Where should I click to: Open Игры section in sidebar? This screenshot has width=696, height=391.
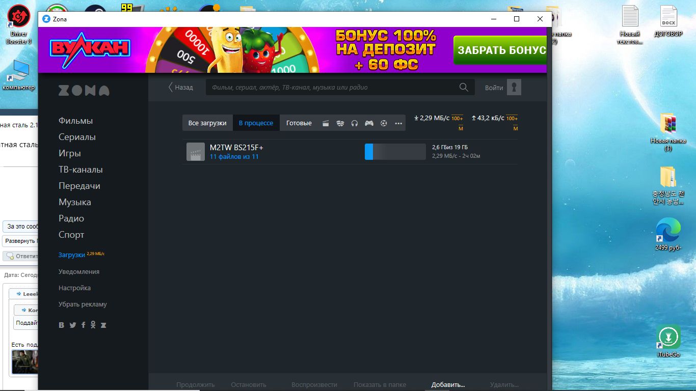[69, 153]
